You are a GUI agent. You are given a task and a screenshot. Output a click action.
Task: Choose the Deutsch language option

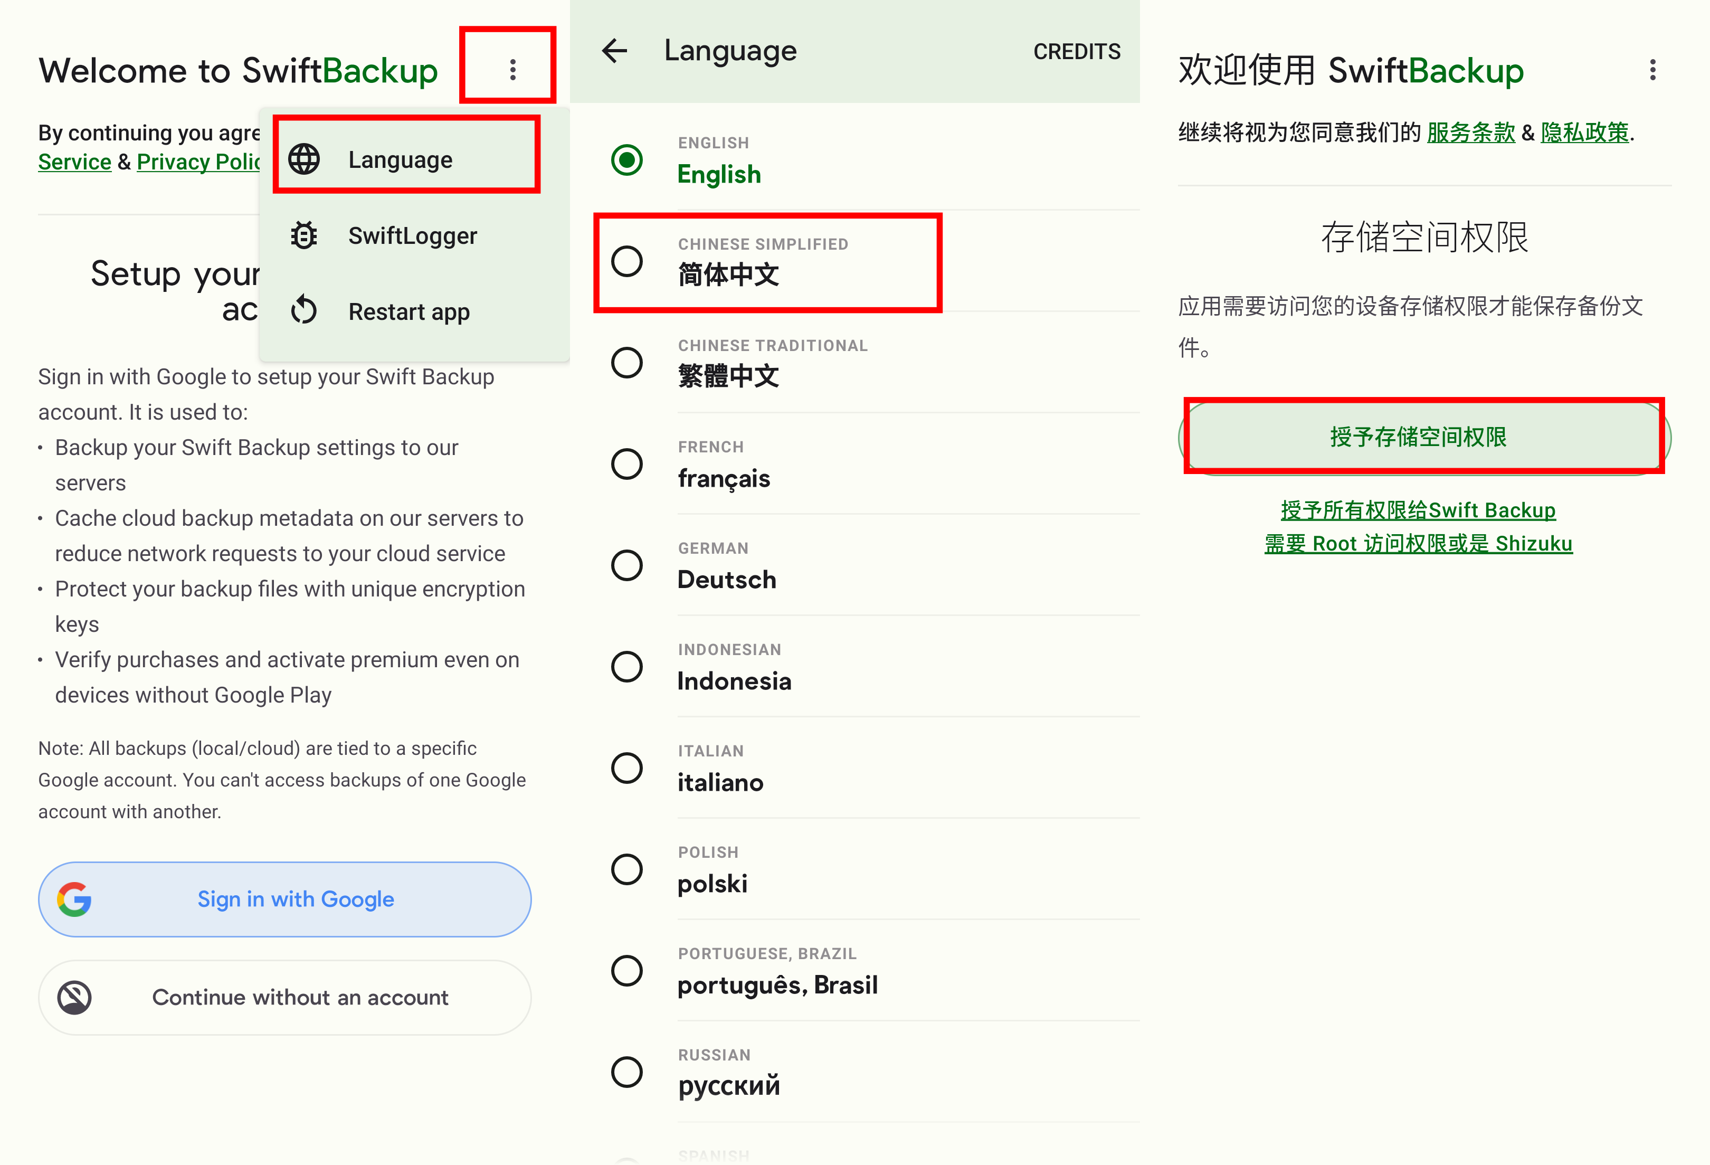point(726,579)
